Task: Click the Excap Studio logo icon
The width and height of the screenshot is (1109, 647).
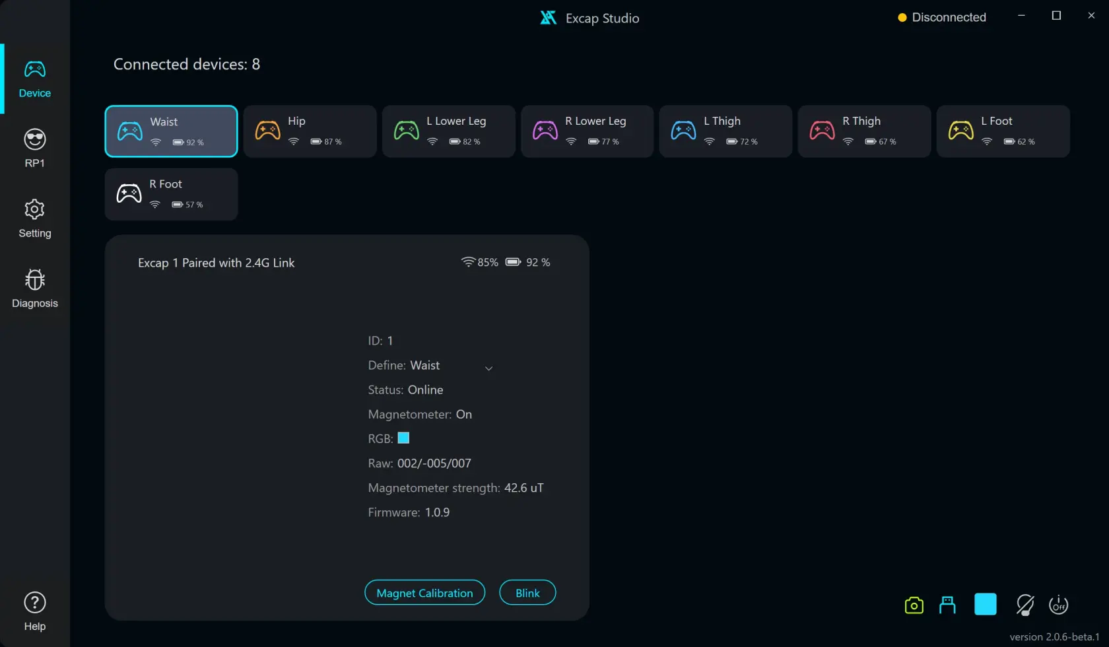Action: coord(548,18)
